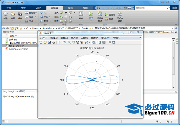Open the Breakpoints (断点) dropdown arrow
The width and height of the screenshot is (180, 125).
81,21
